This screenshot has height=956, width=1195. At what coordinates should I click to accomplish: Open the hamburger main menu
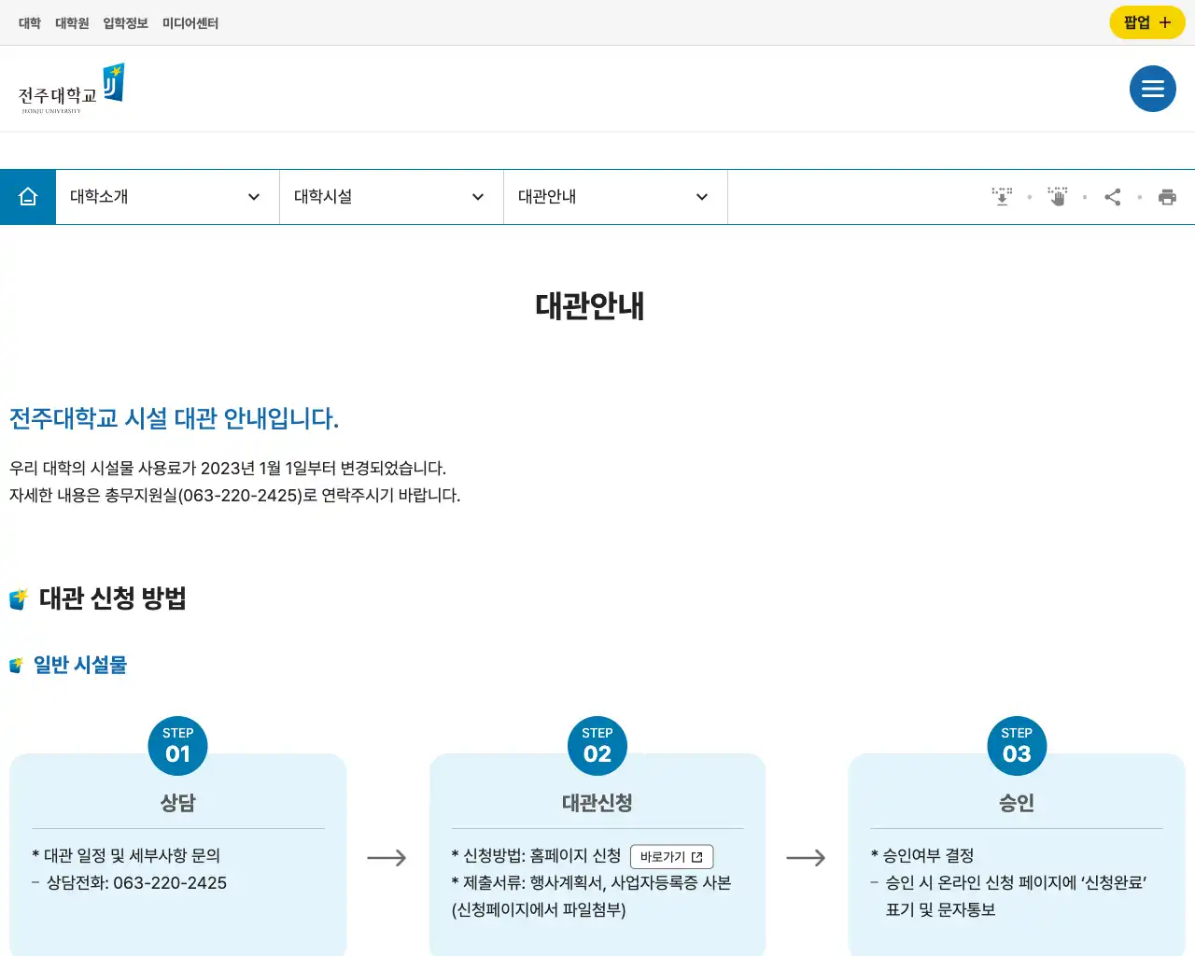pos(1152,89)
